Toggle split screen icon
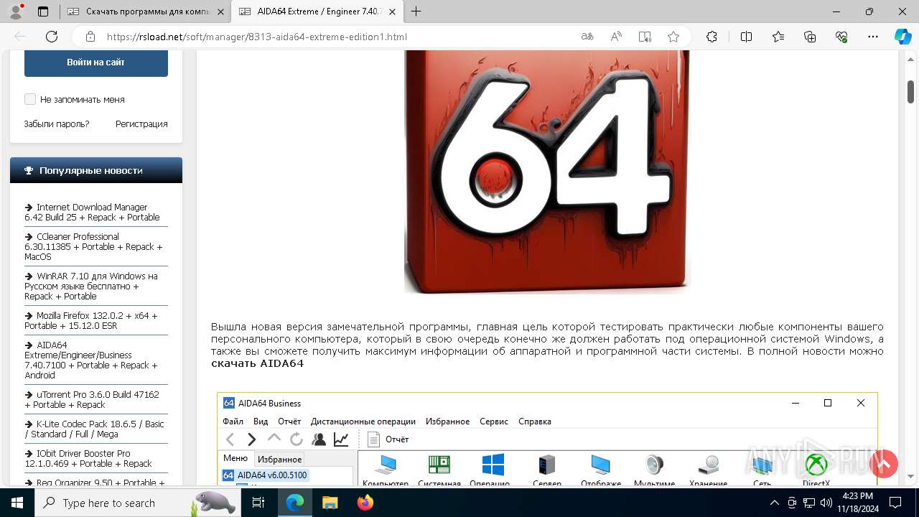 [x=746, y=37]
